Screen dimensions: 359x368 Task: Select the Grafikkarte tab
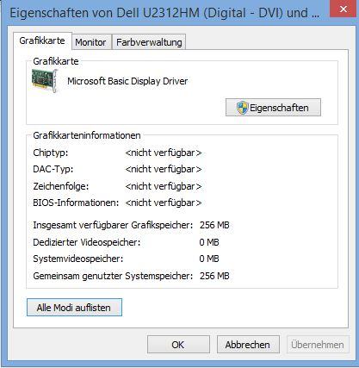42,41
